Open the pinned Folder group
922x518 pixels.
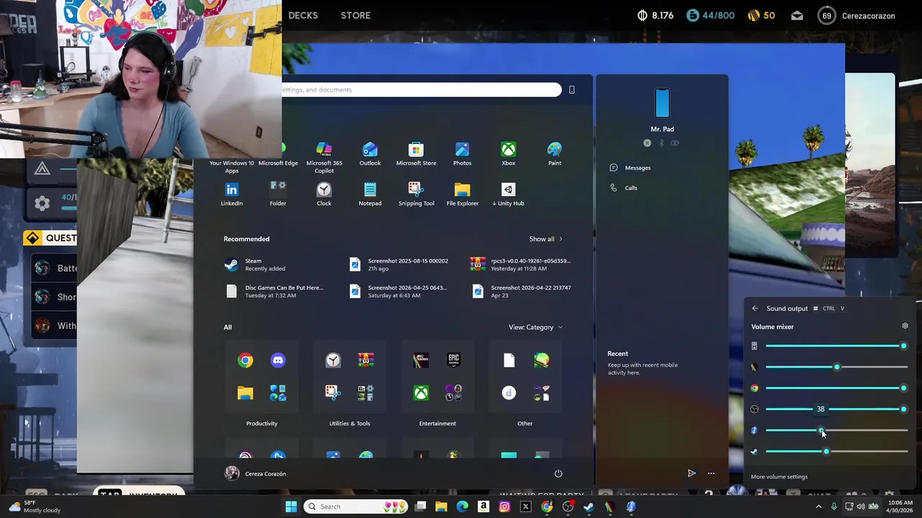(278, 194)
